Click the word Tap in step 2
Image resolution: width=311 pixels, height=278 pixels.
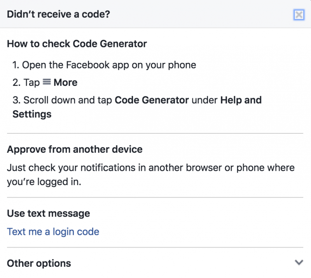pos(31,82)
